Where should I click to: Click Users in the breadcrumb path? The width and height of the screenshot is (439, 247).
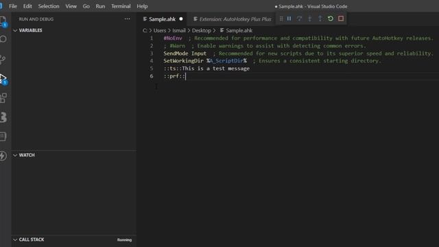160,30
